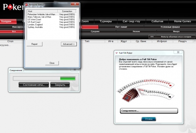The height and width of the screenshot is (133, 196).
Task: Click the Full Tilt Poker title bar icon
Action: [117, 53]
